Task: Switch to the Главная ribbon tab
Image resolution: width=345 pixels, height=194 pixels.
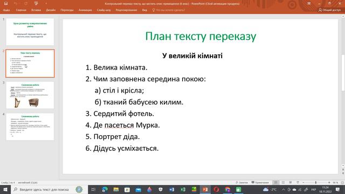Action: click(21, 10)
